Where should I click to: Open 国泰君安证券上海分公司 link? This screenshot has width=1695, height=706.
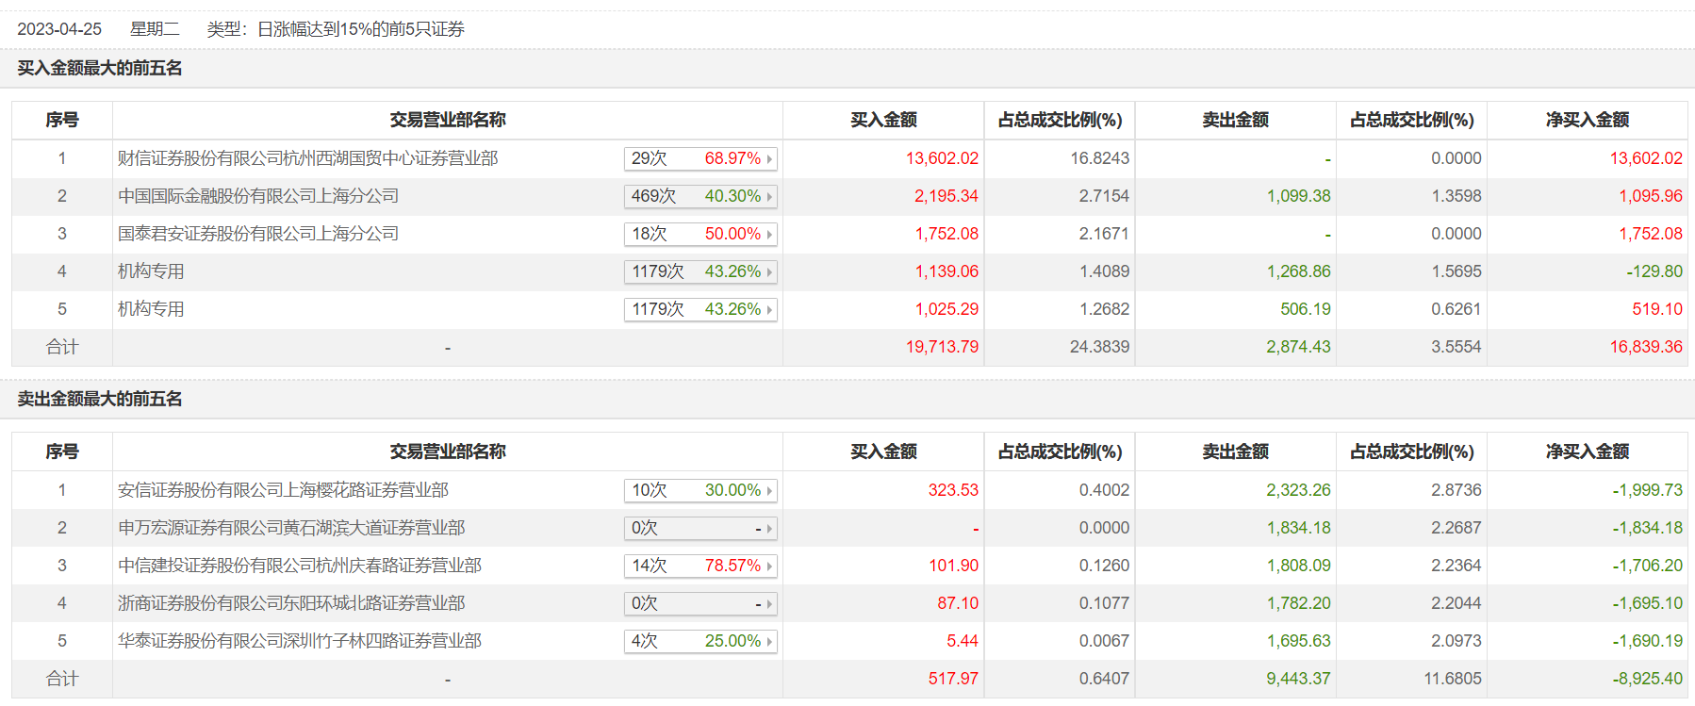tap(258, 234)
